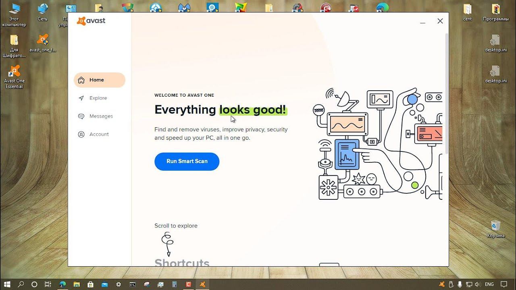Click the USB safely remove tray icon
The image size is (516, 290).
451,284
